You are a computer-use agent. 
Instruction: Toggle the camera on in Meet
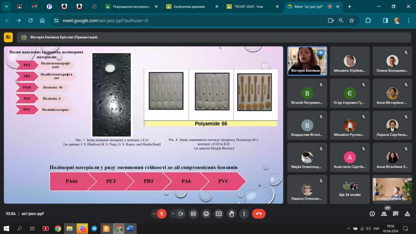tap(181, 214)
